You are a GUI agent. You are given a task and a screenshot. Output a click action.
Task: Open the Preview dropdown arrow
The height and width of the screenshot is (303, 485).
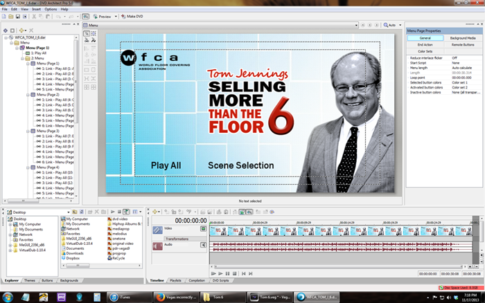[x=116, y=17]
